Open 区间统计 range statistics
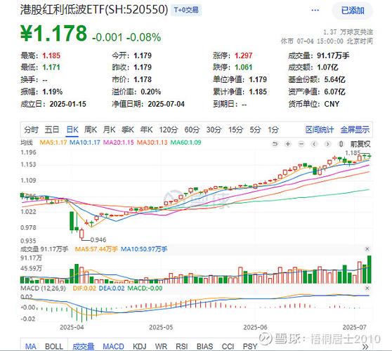Screen dimensions: 392x351 click(x=320, y=130)
